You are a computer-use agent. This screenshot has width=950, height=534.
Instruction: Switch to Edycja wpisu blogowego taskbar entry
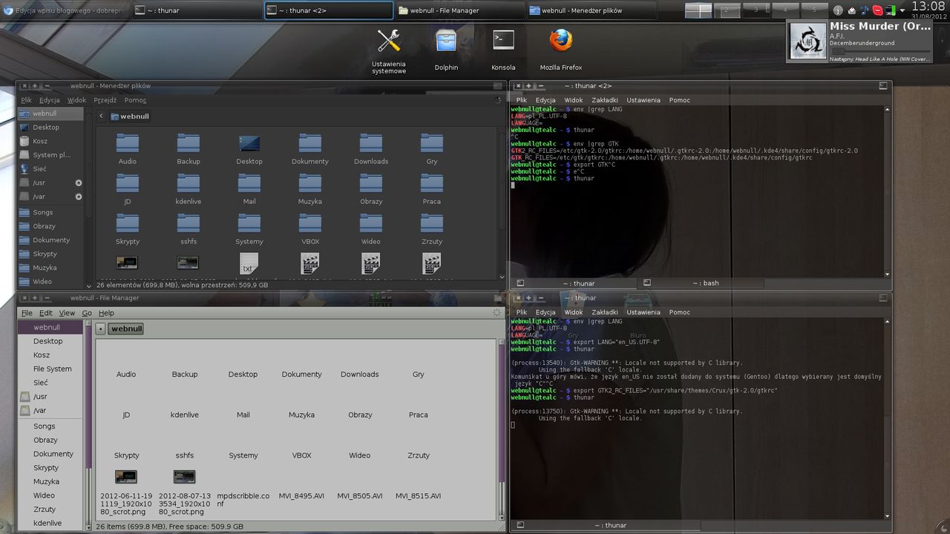click(x=65, y=10)
